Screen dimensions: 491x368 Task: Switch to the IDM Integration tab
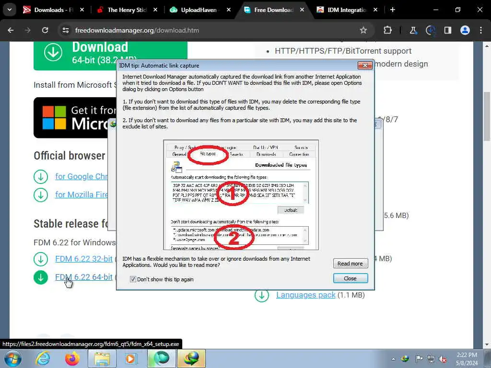coord(346,10)
